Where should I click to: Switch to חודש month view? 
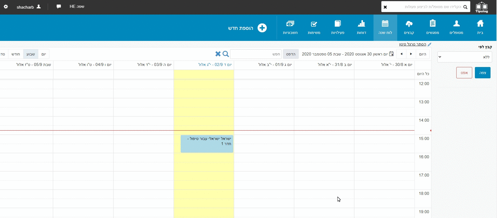coord(16,54)
